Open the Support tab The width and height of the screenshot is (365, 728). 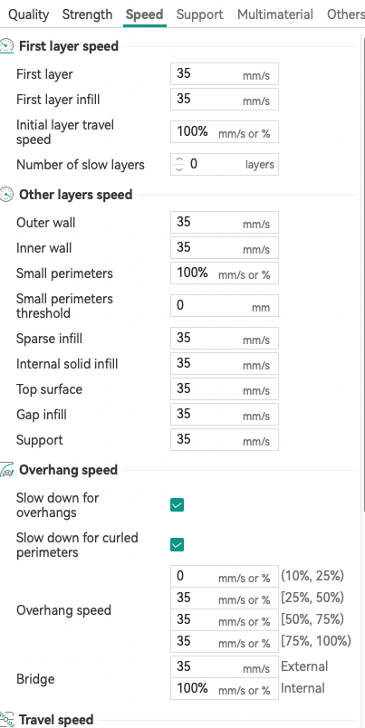[199, 14]
